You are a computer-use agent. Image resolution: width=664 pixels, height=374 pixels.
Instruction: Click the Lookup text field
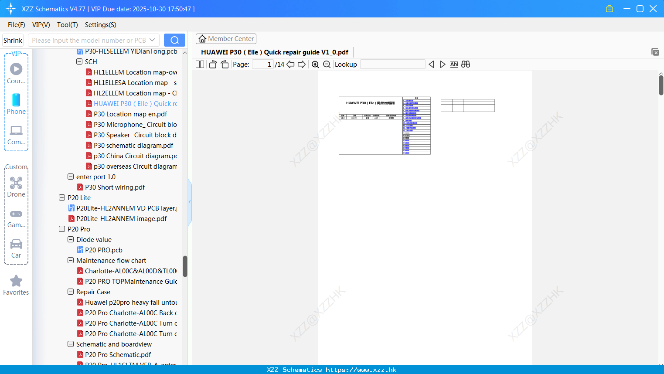pos(392,65)
